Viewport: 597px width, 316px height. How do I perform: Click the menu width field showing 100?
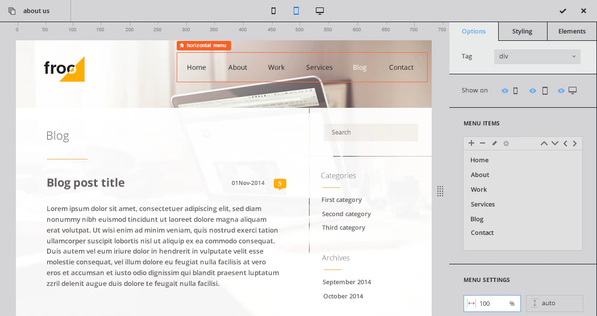pos(492,304)
